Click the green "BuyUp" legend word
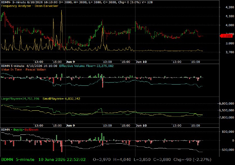235x165 pixels. tap(18, 130)
